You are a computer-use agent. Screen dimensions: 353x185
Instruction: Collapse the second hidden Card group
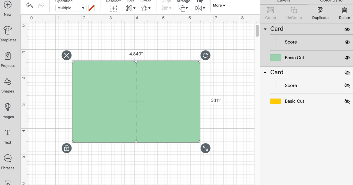coord(265,73)
